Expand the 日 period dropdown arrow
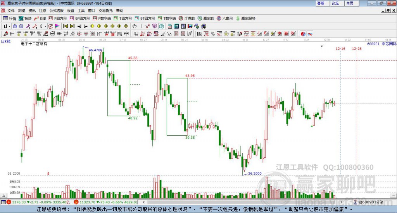This screenshot has height=213, width=397. click(x=9, y=26)
